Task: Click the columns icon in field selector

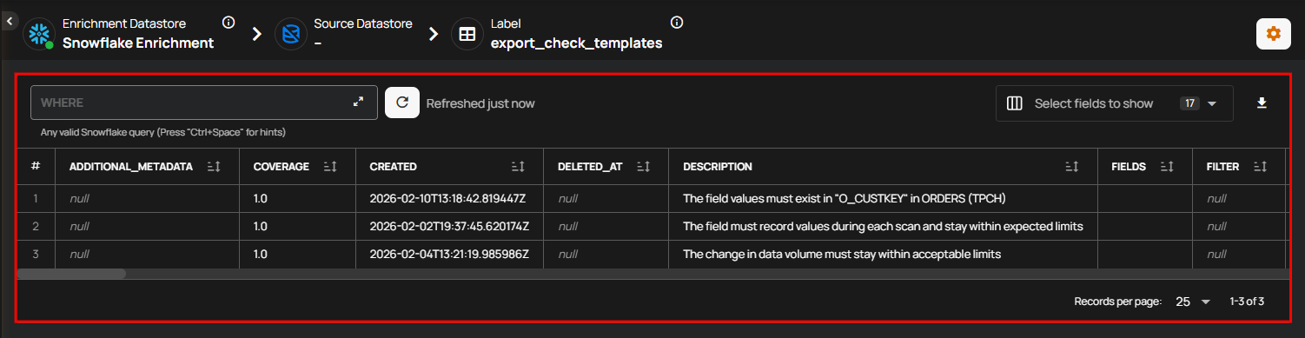Action: 1014,103
